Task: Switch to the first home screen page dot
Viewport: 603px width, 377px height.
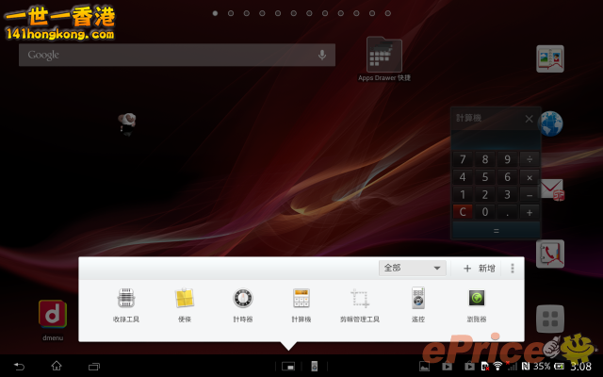Action: (216, 13)
